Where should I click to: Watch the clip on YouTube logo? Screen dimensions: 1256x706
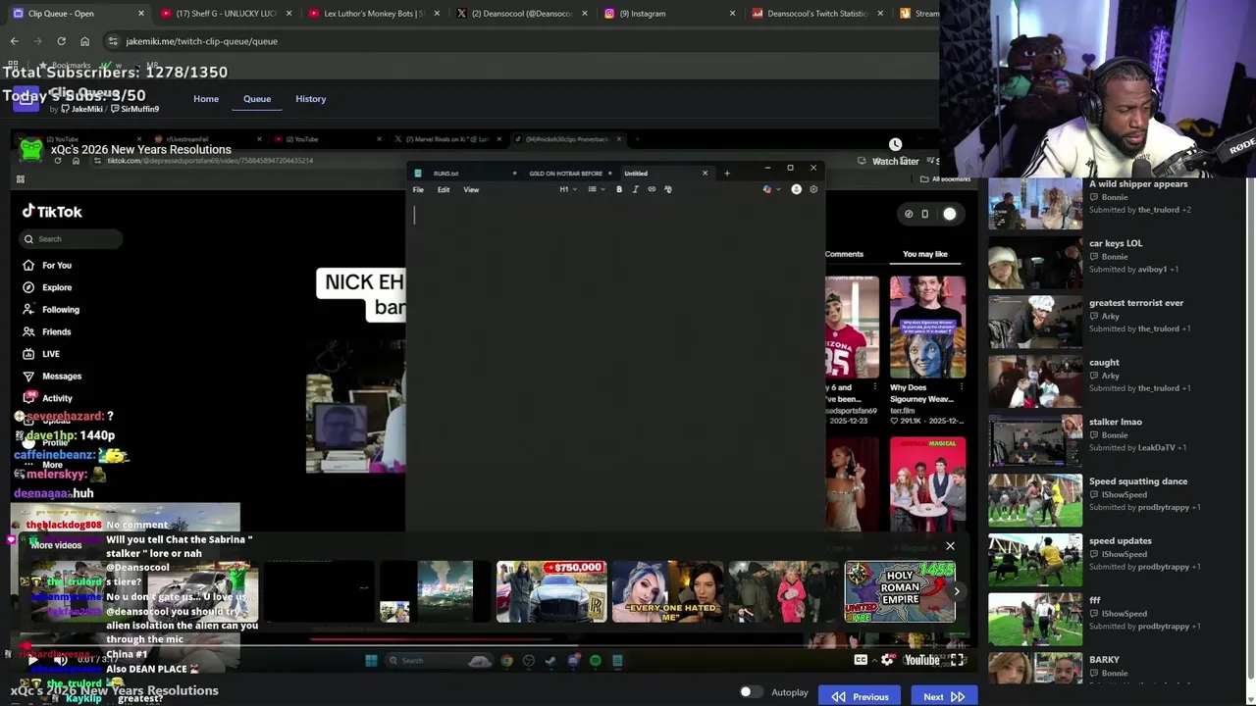tap(921, 660)
